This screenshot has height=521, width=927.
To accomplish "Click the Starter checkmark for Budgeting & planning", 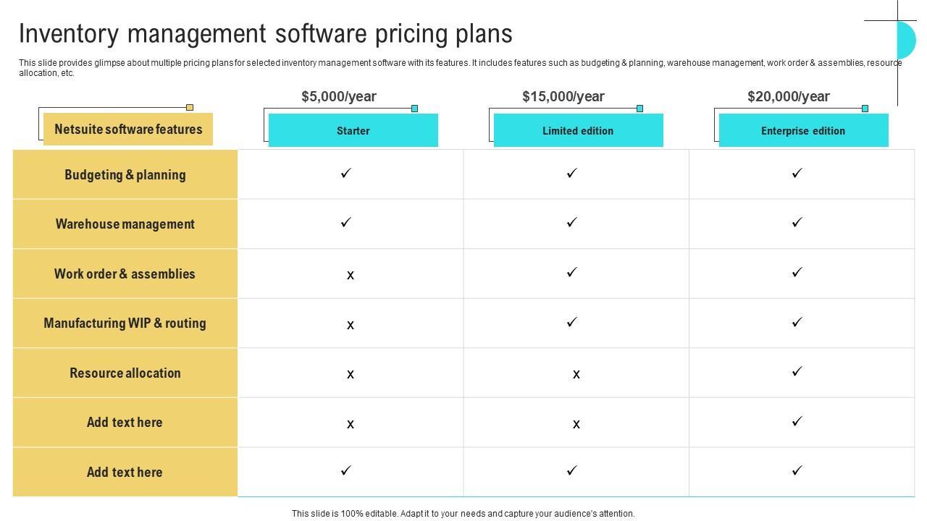I will pyautogui.click(x=346, y=173).
